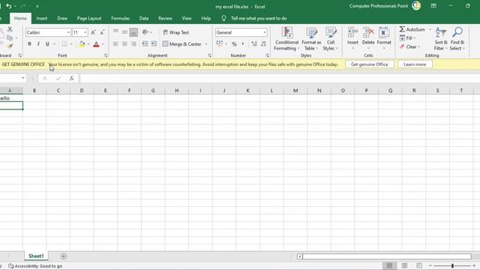Viewport: 480px width, 270px height.
Task: Apply Percent Style
Action: [234, 44]
